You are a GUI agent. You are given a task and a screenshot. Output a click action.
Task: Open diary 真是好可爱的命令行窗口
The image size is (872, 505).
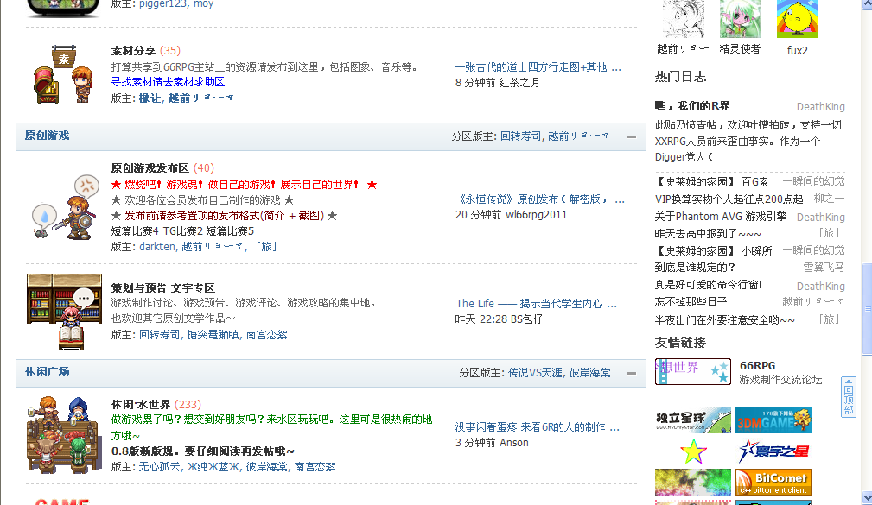[711, 285]
